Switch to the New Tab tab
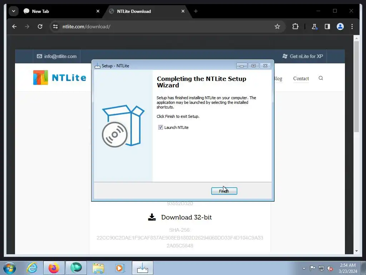Screen dimensions: 366x275 click(61, 11)
